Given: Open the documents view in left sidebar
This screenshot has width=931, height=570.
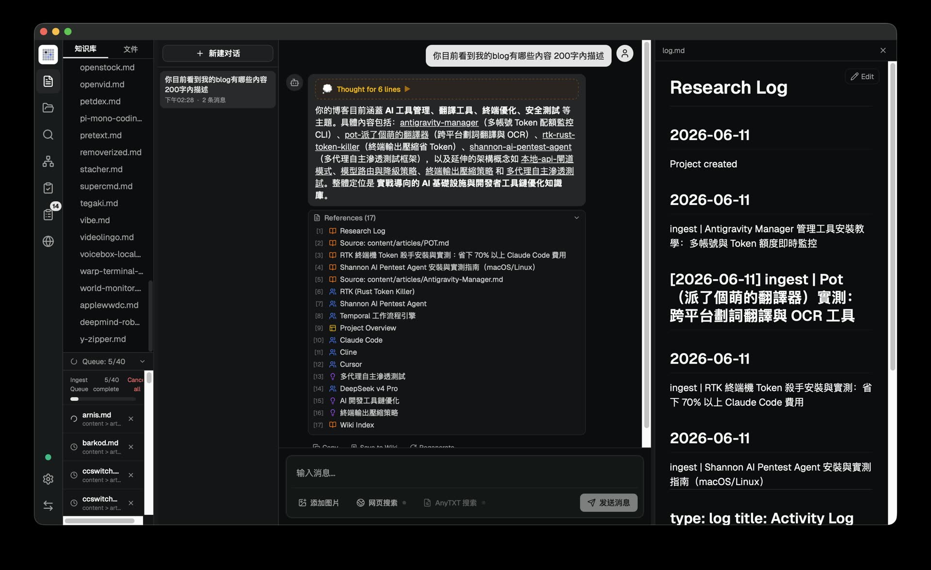Looking at the screenshot, I should point(48,81).
